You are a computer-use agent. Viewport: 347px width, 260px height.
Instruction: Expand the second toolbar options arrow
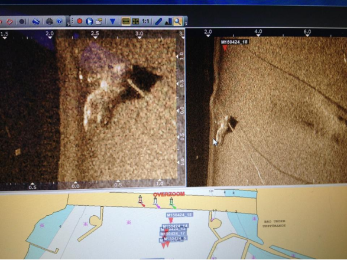[186, 23]
